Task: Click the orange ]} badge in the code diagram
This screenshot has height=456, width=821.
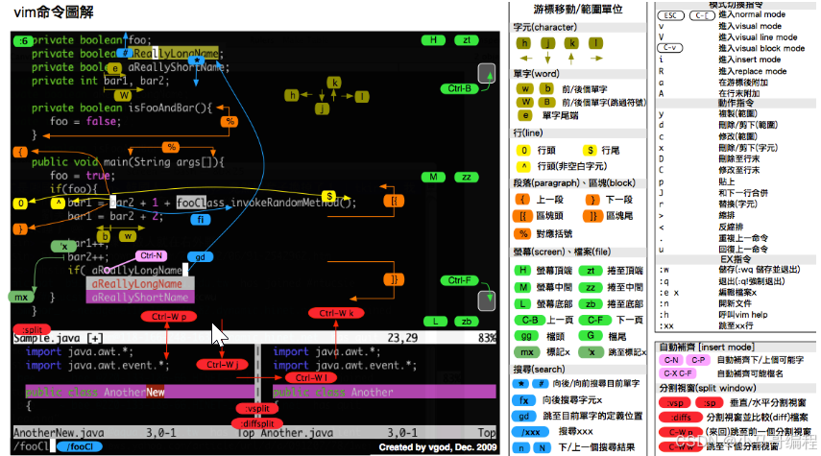Action: click(x=394, y=279)
